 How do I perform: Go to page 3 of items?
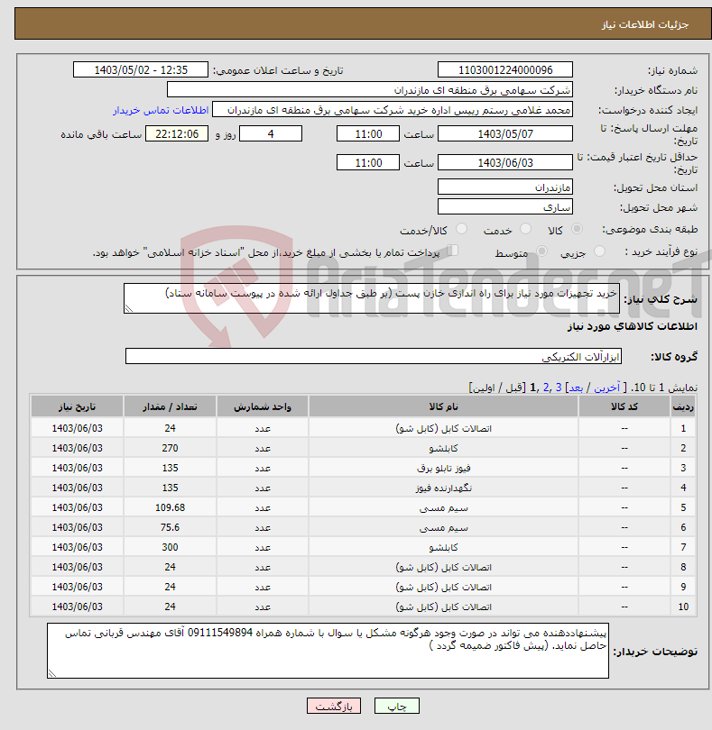click(x=558, y=388)
